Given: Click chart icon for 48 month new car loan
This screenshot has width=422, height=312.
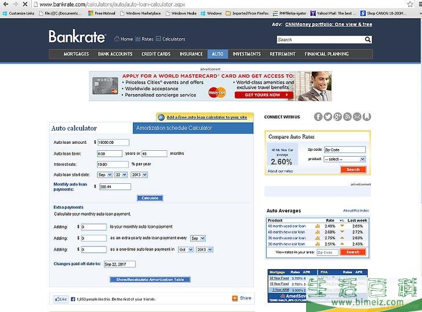Looking at the screenshot, I should click(x=317, y=232).
